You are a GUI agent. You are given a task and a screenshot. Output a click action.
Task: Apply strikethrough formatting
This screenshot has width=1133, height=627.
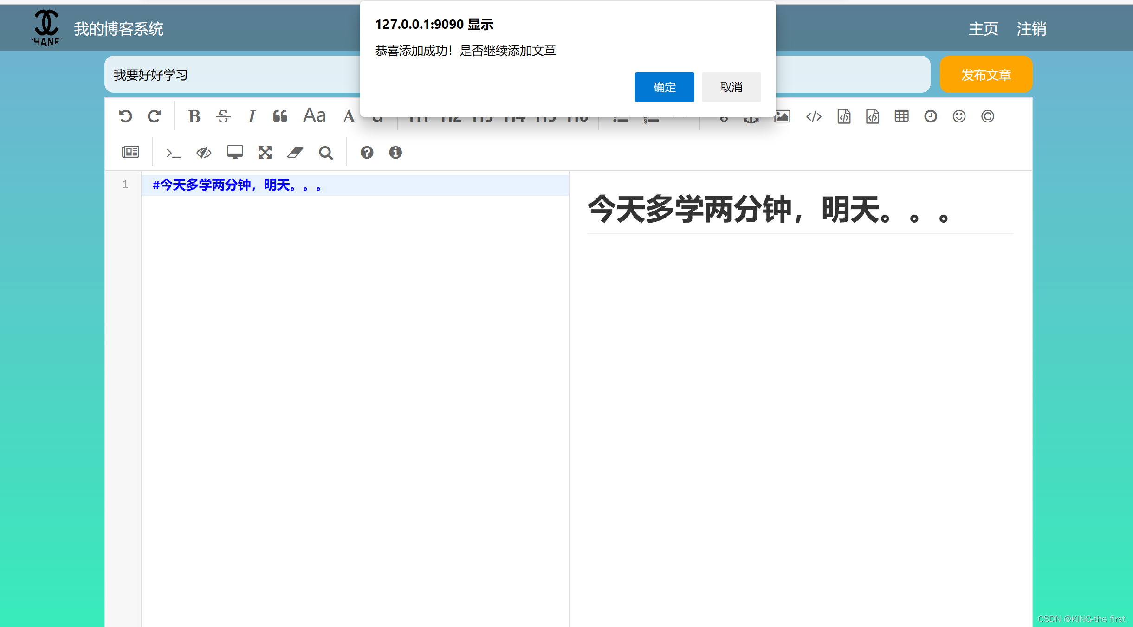click(x=223, y=116)
